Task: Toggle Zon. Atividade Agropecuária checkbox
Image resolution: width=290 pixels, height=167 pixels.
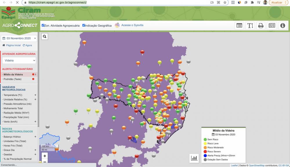Action: pyautogui.click(x=43, y=25)
